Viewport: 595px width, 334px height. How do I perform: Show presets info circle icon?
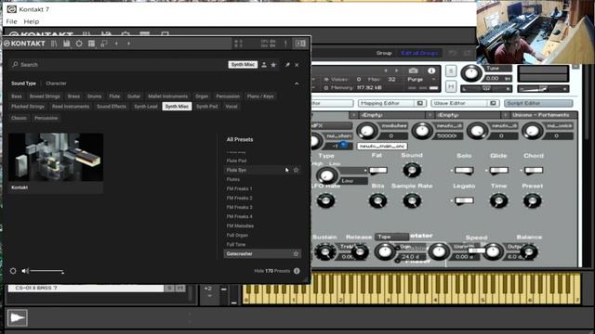(x=297, y=271)
